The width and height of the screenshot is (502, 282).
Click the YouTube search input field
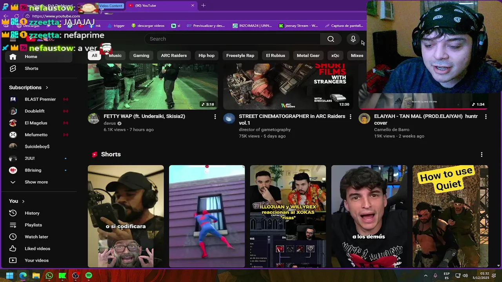tap(233, 39)
